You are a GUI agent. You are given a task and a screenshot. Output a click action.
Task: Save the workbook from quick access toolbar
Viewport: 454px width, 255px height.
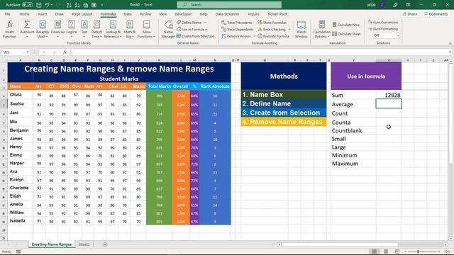(x=39, y=5)
